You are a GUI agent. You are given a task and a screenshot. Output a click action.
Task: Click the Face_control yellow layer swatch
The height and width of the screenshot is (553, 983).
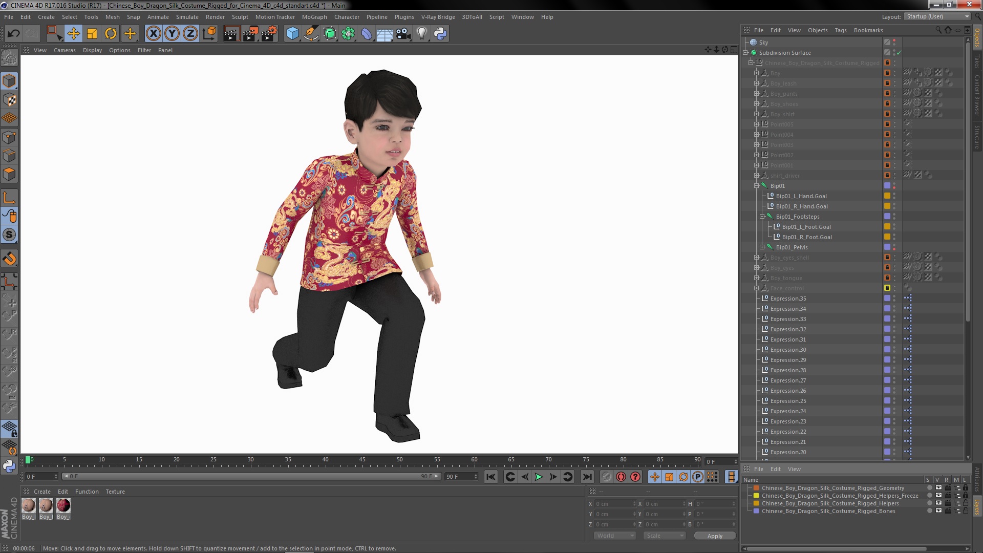(x=887, y=288)
